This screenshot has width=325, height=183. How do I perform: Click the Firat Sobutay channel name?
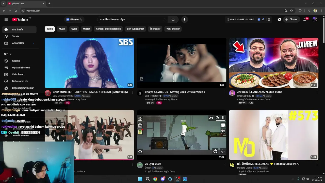click(244, 96)
